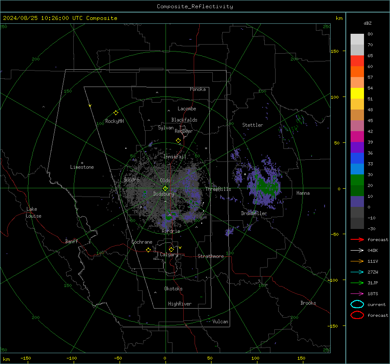The width and height of the screenshot is (390, 364).
Task: Click the Drumheller label
Action: (254, 213)
